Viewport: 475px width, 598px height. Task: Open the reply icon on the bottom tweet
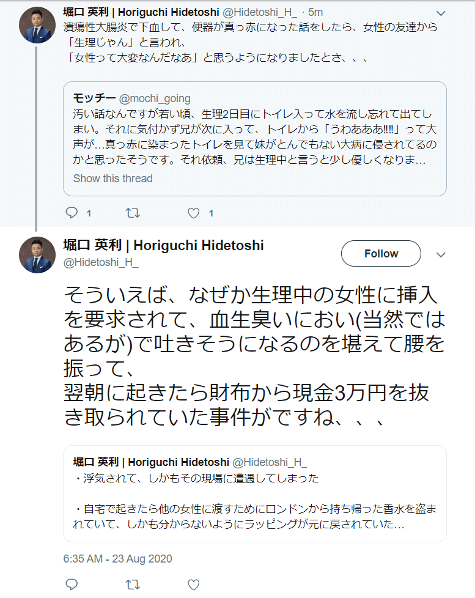coord(72,585)
